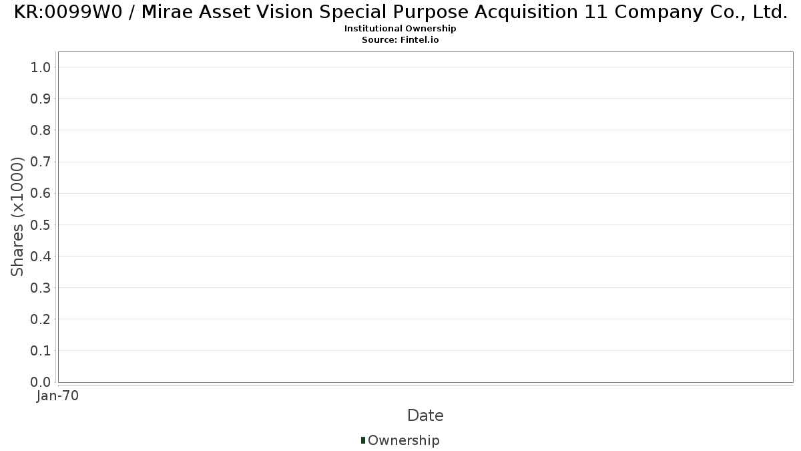Click the 0.7 y-axis tick label
The image size is (801, 451).
(x=41, y=162)
